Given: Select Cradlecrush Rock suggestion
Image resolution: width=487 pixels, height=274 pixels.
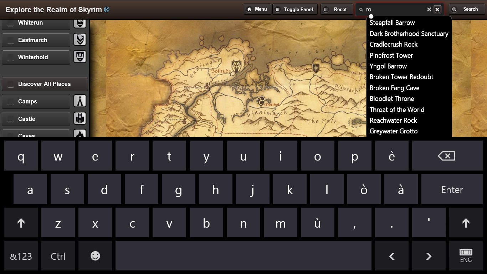Looking at the screenshot, I should (x=394, y=44).
